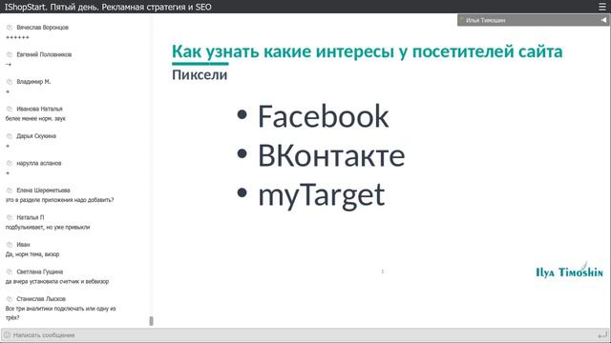Select the name Елена Шереметьева in chat

coord(43,191)
